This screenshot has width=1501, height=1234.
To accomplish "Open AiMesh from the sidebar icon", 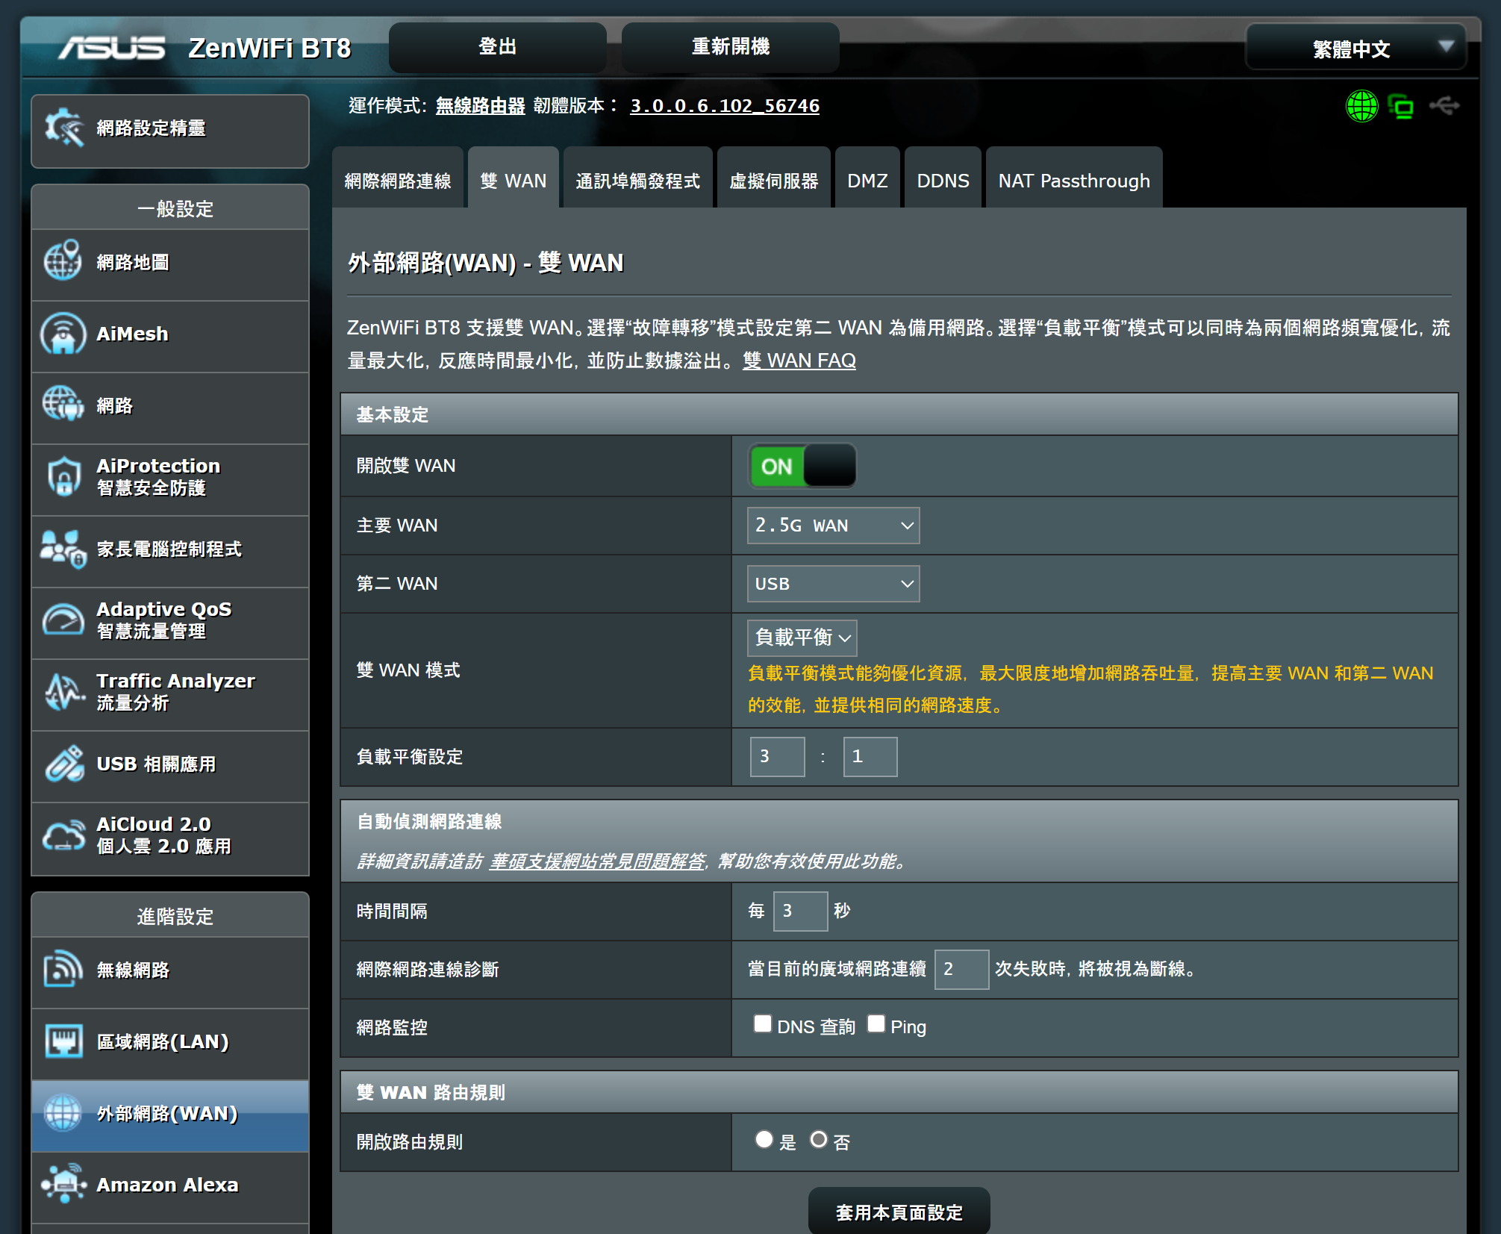I will (63, 334).
